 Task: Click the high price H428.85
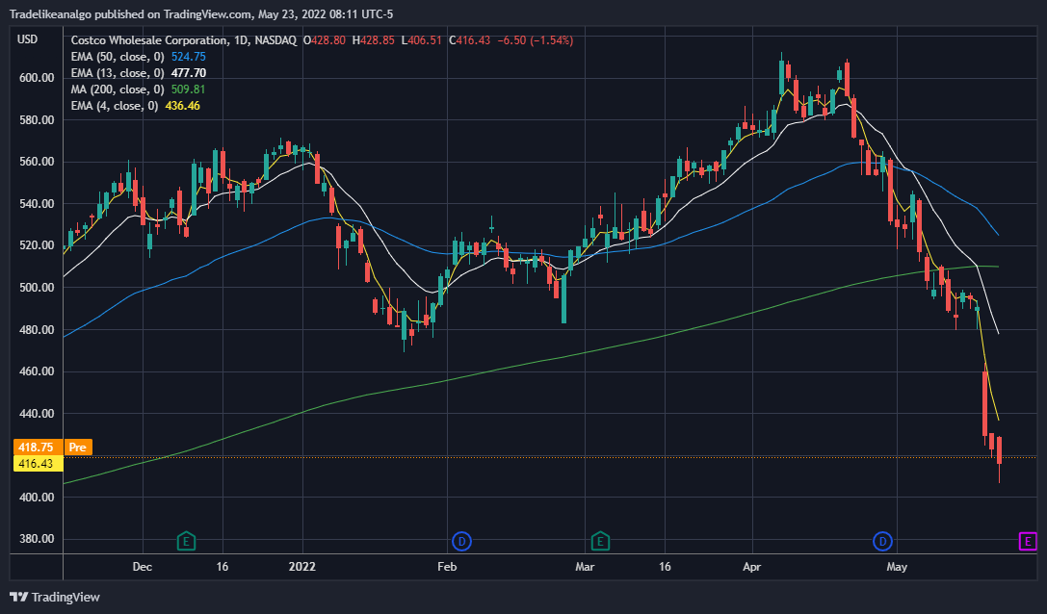pos(376,40)
